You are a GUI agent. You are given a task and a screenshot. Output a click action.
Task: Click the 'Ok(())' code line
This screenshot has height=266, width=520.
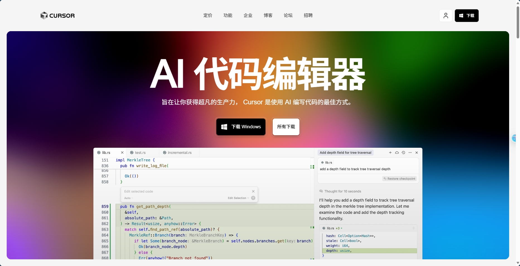[132, 176]
